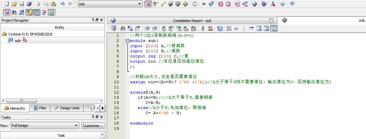Click the Open file folder icon

pos(14,4)
